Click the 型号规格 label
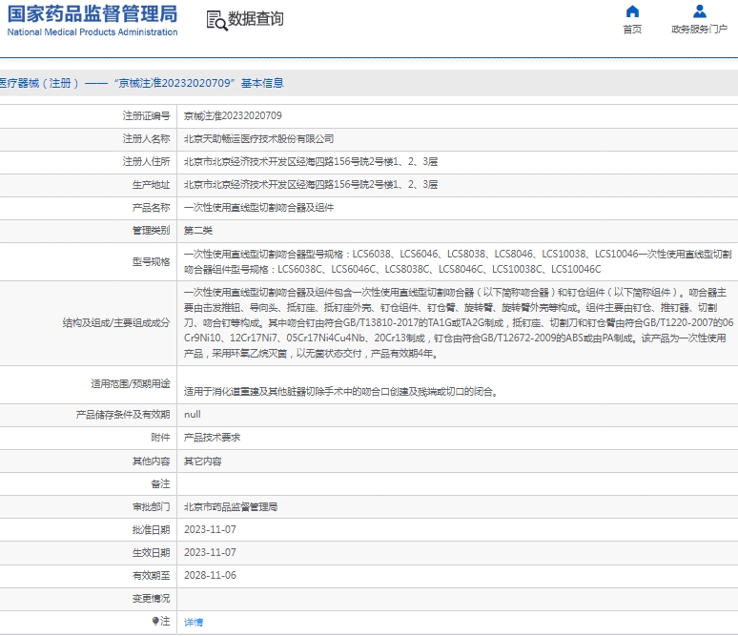The image size is (738, 636). click(x=151, y=262)
